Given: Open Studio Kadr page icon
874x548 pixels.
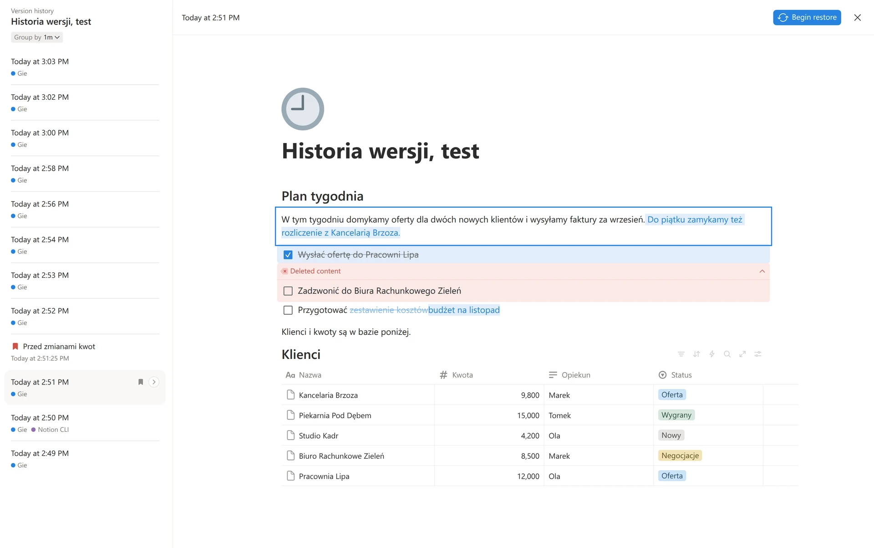Looking at the screenshot, I should pyautogui.click(x=291, y=435).
